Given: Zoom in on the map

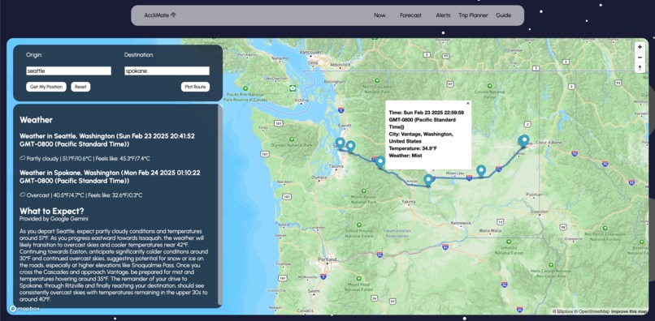Looking at the screenshot, I should (x=640, y=47).
